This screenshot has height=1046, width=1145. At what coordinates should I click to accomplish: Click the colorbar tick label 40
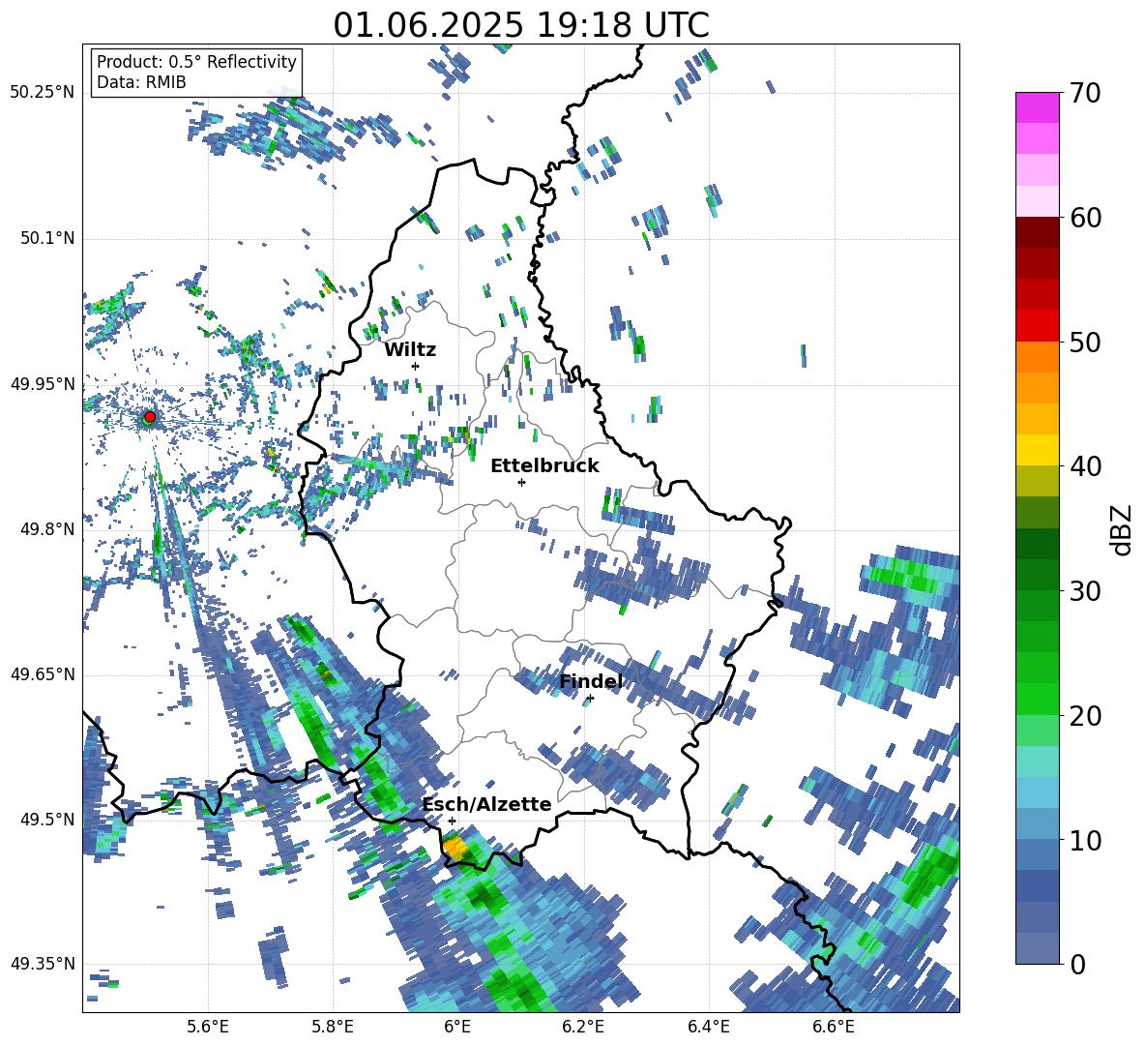coord(1084,466)
